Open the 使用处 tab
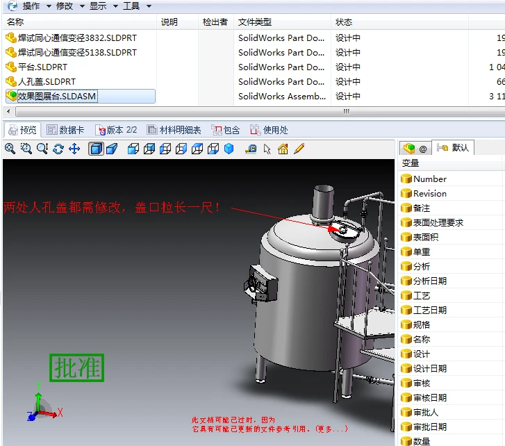Image resolution: width=505 pixels, height=446 pixels. [269, 130]
